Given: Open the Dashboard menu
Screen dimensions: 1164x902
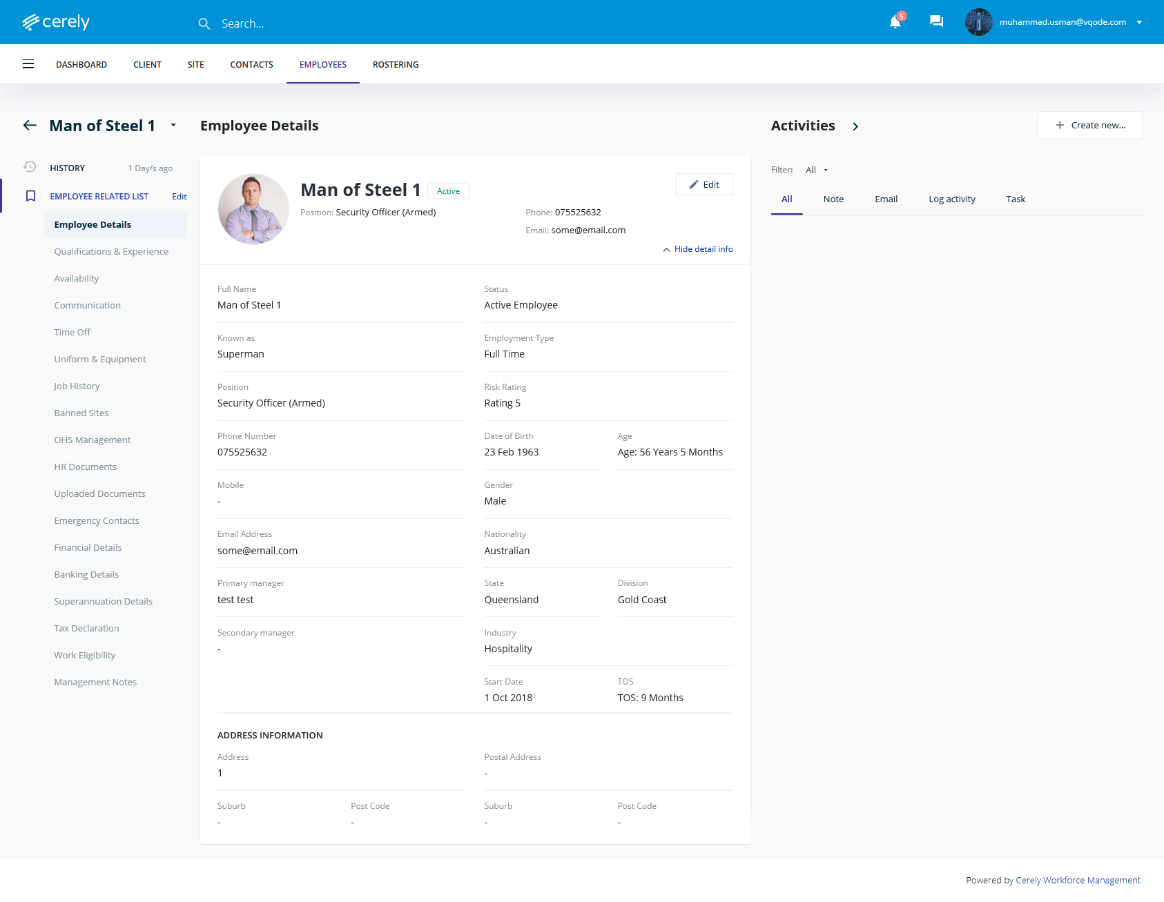Looking at the screenshot, I should [81, 64].
